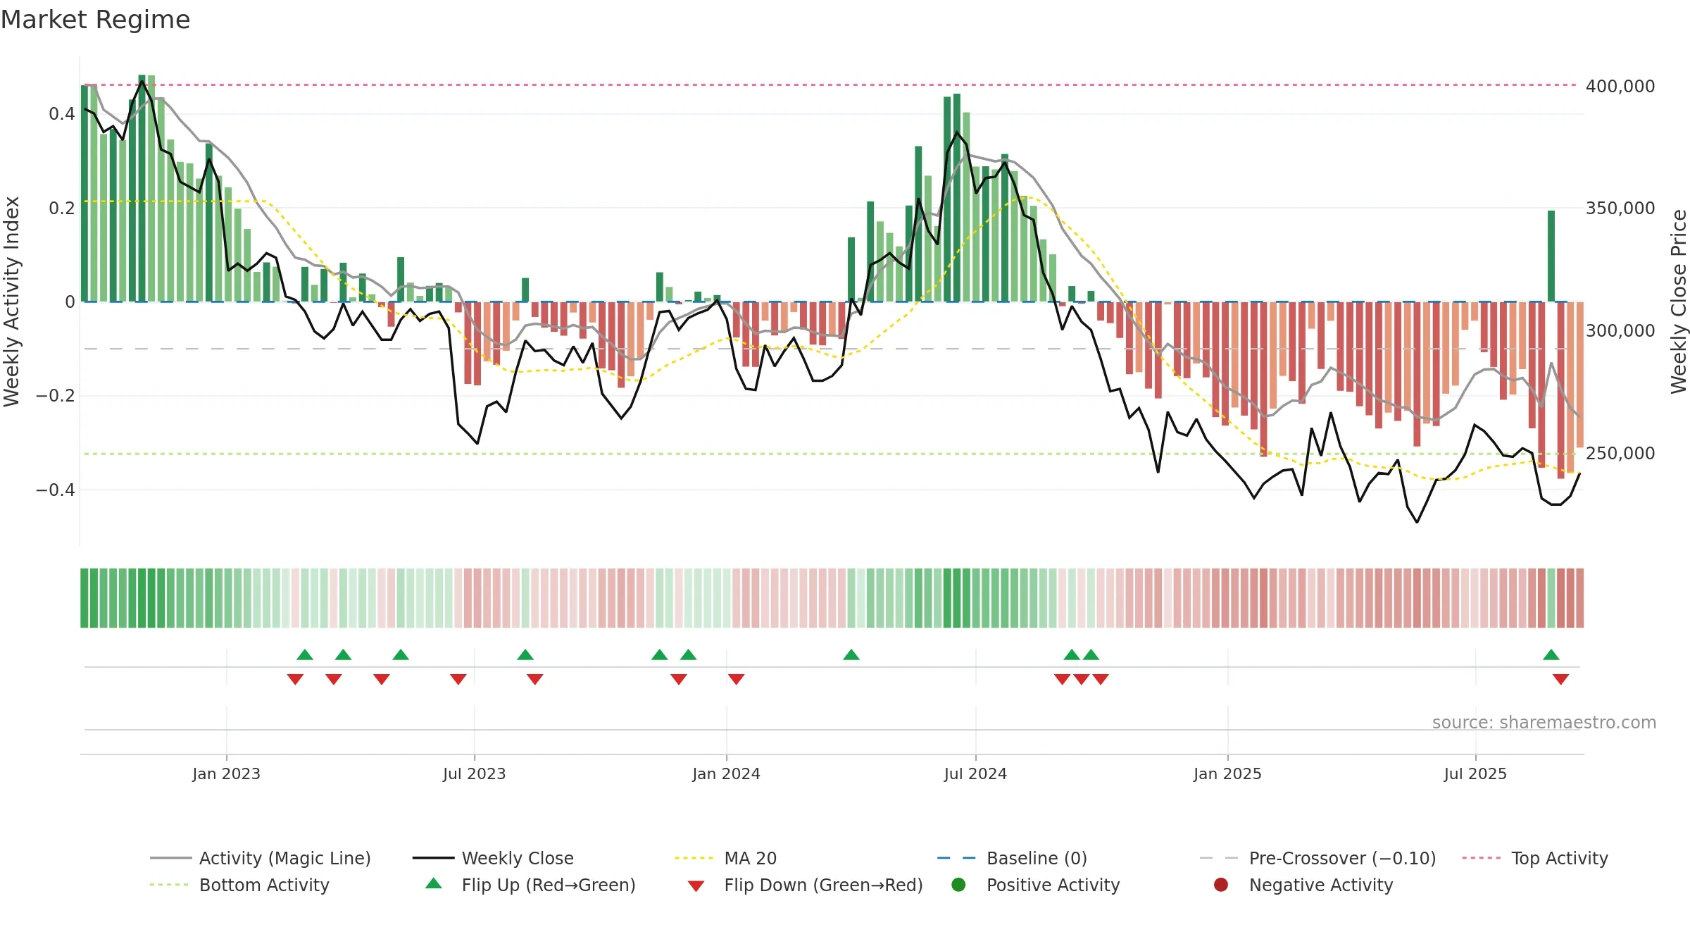This screenshot has width=1690, height=951.
Task: Select the red flip-down marker just after Jan 2024
Action: coord(737,679)
